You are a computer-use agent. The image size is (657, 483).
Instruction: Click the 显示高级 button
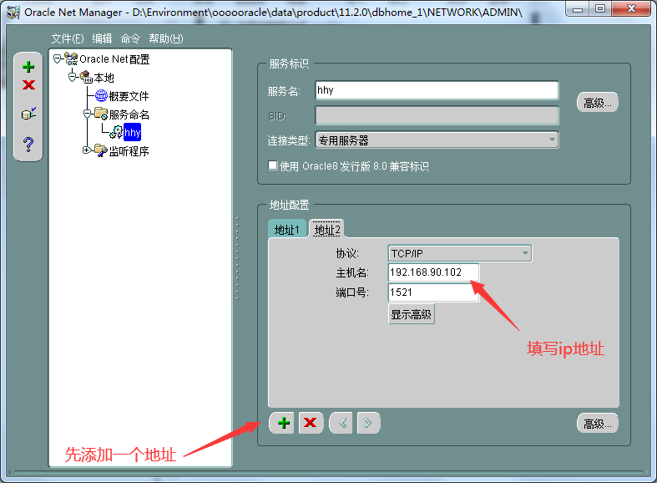tap(412, 314)
